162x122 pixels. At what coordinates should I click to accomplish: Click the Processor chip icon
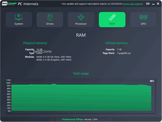pos(81,17)
